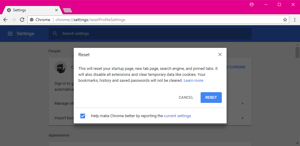Click the ninja profile picture
Viewport: 300px width, 146px height.
[x=61, y=67]
